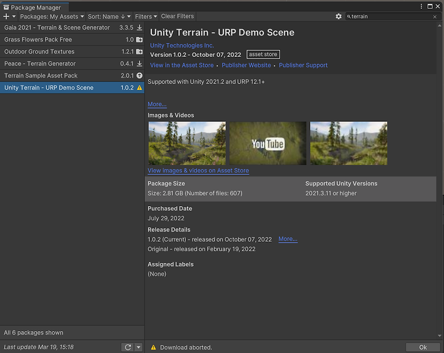Click download icon for Peace - Terrain Generator
444x353 pixels.
click(x=139, y=63)
